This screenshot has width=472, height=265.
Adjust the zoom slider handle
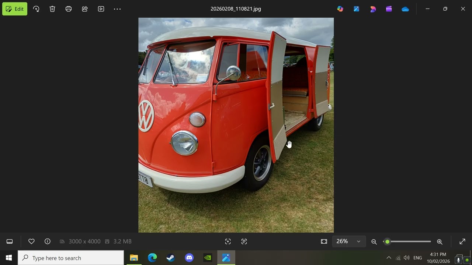(387, 241)
